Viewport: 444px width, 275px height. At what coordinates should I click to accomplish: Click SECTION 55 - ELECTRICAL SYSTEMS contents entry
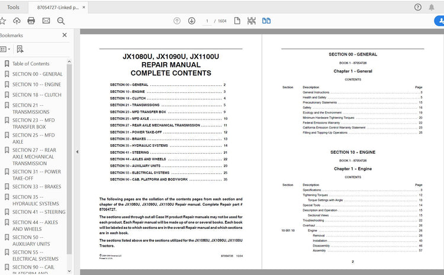pyautogui.click(x=169, y=173)
